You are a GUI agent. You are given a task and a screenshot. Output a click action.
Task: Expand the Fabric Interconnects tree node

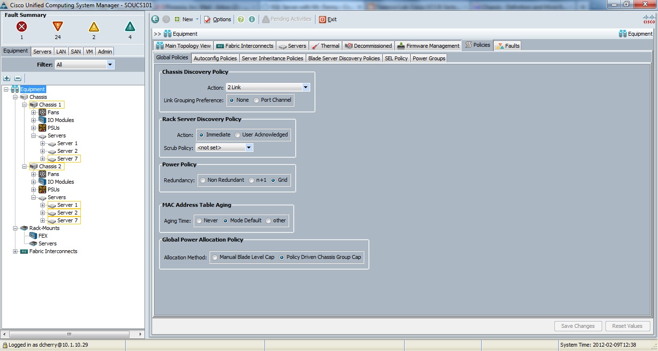point(15,251)
